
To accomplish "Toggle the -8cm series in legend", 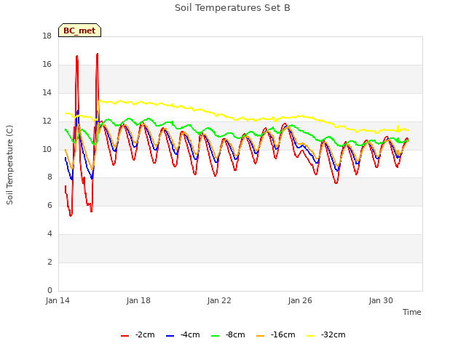I will tap(228, 334).
